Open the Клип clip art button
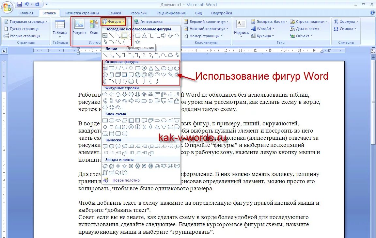The width and height of the screenshot is (376, 238). click(x=94, y=27)
